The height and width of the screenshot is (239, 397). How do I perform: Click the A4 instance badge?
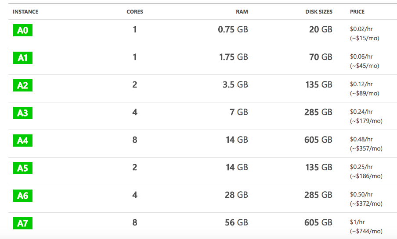tap(22, 141)
